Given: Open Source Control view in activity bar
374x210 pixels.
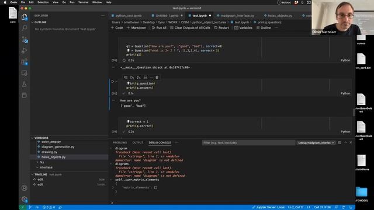Looking at the screenshot, I should (x=25, y=40).
